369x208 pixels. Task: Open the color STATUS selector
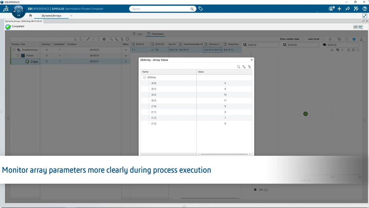[342, 45]
